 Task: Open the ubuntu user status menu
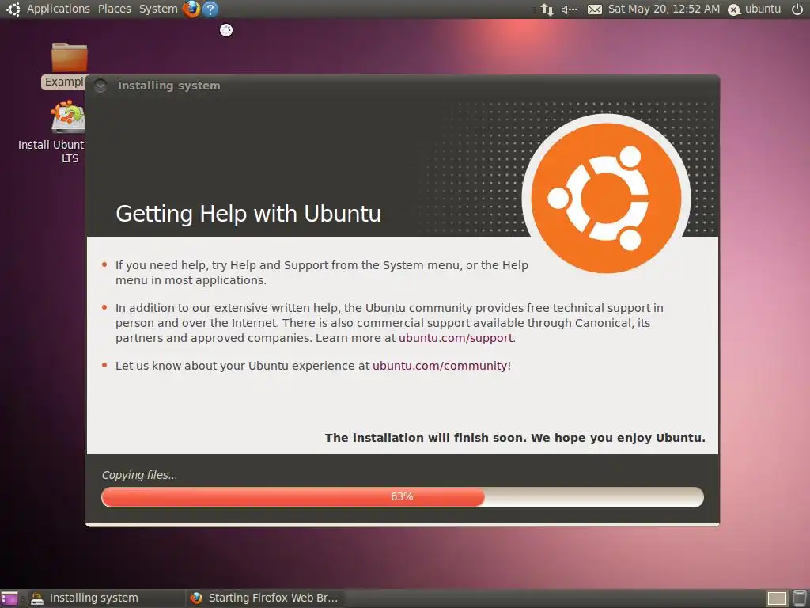coord(754,9)
